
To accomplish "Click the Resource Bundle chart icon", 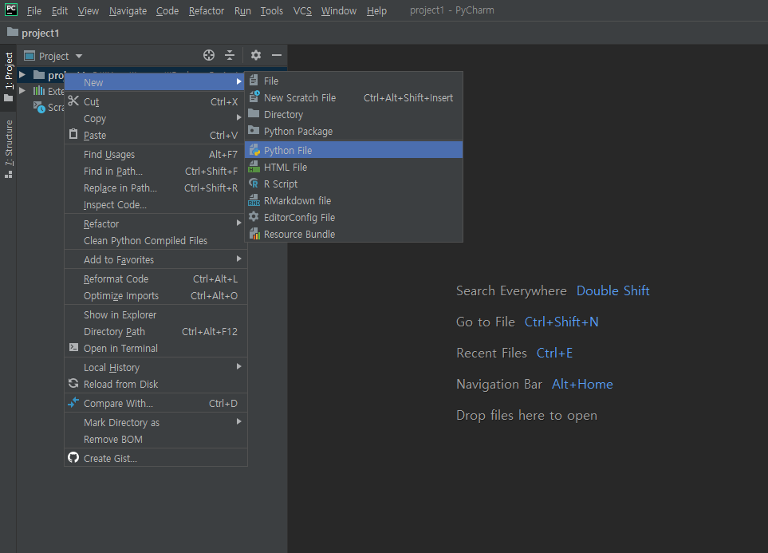I will point(254,234).
